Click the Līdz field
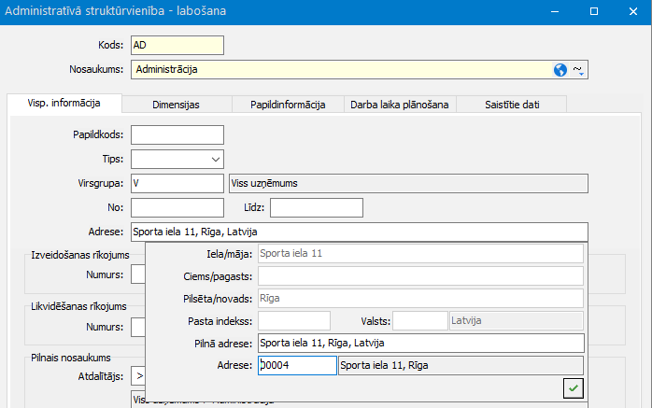This screenshot has width=652, height=408. point(316,206)
